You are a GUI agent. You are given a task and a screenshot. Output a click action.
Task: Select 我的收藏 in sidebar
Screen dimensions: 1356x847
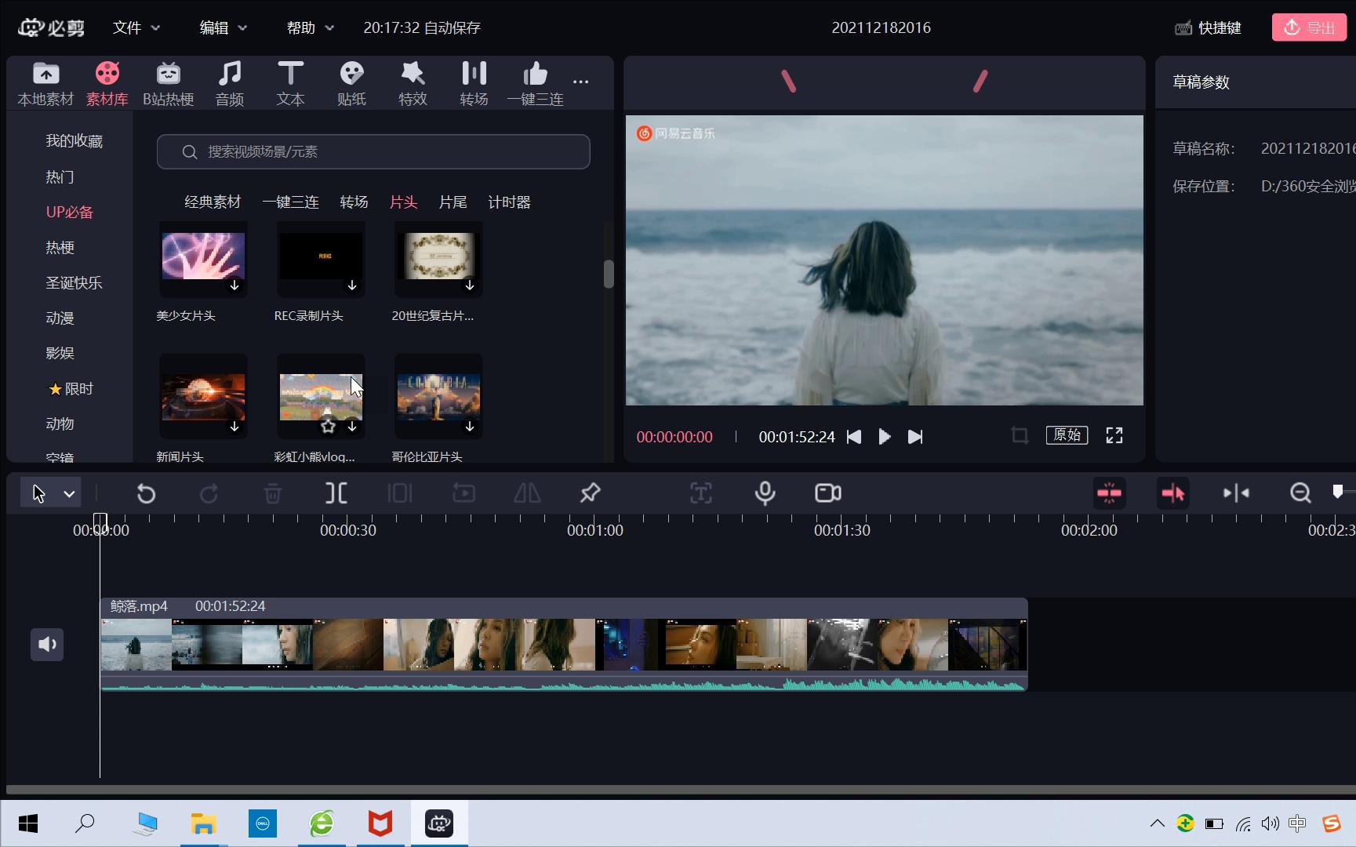(74, 141)
